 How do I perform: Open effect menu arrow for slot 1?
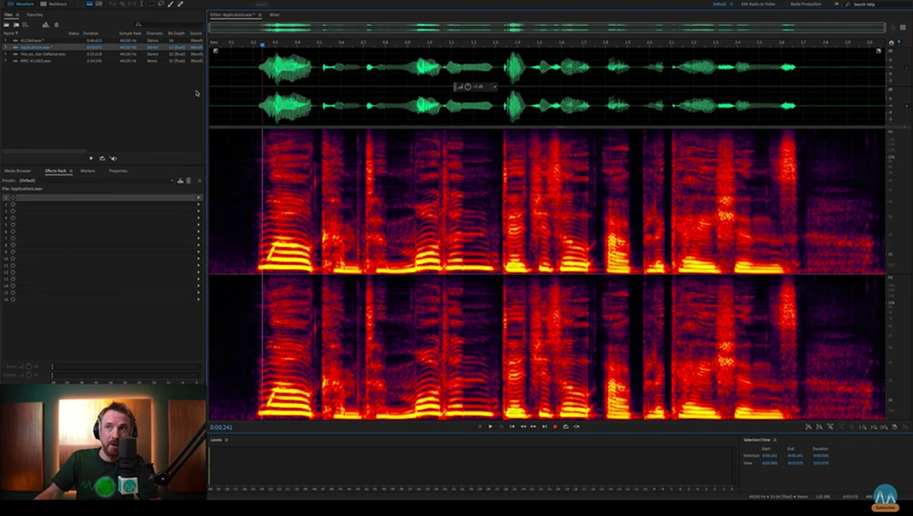(x=199, y=198)
